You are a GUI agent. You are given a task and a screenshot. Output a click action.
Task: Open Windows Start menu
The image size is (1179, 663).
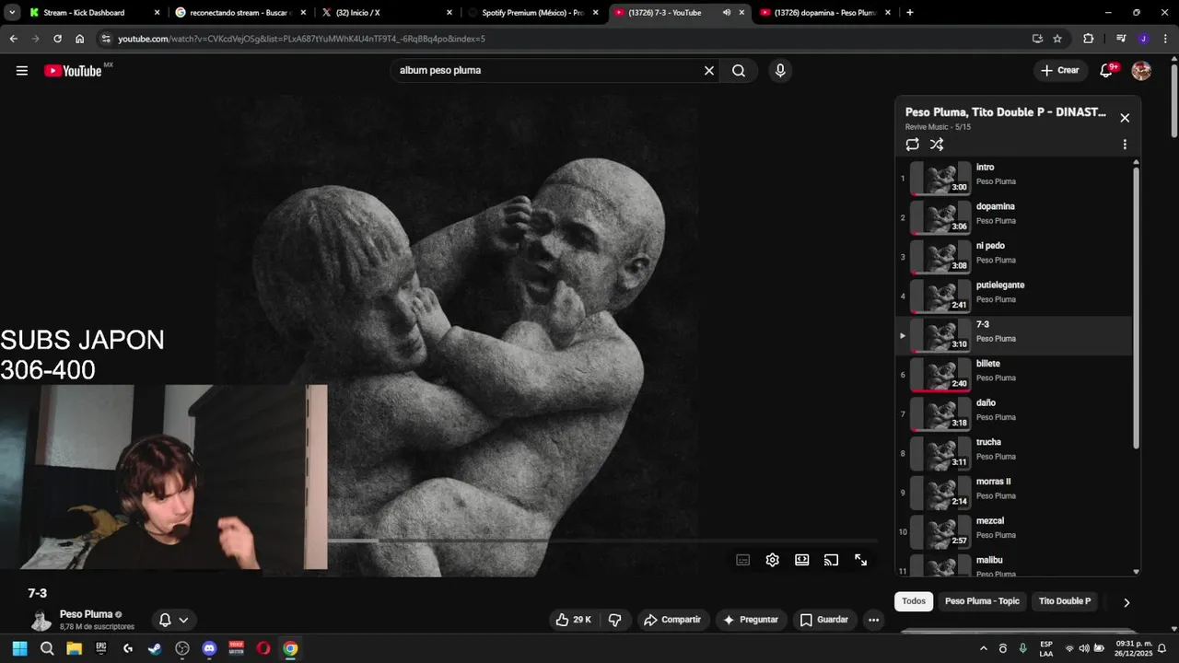coord(19,648)
